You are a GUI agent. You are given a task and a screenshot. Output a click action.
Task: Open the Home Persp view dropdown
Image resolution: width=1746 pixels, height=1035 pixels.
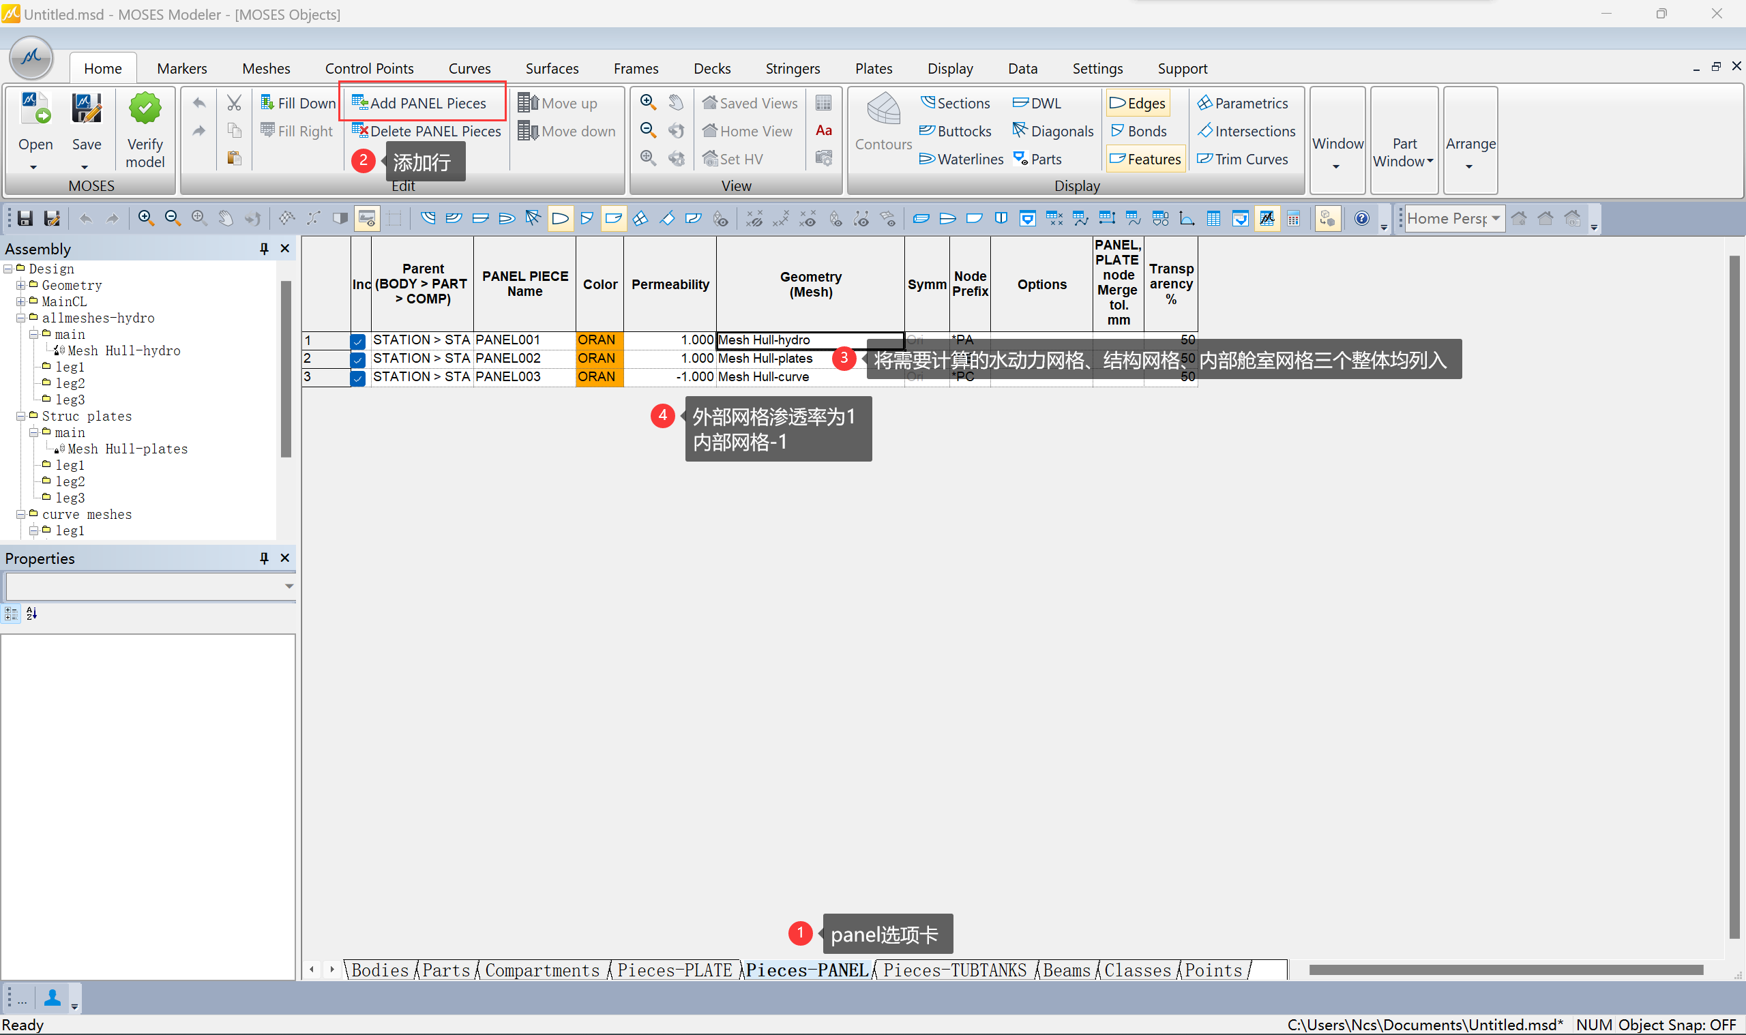point(1495,219)
